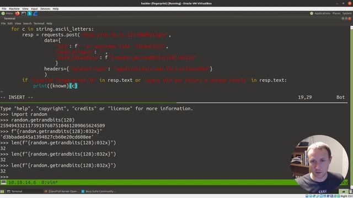Open the VirtualBox Help menu

[56, 9]
